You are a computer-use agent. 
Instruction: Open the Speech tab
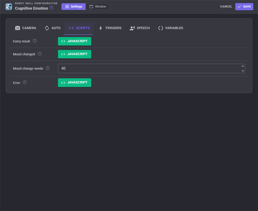140,28
